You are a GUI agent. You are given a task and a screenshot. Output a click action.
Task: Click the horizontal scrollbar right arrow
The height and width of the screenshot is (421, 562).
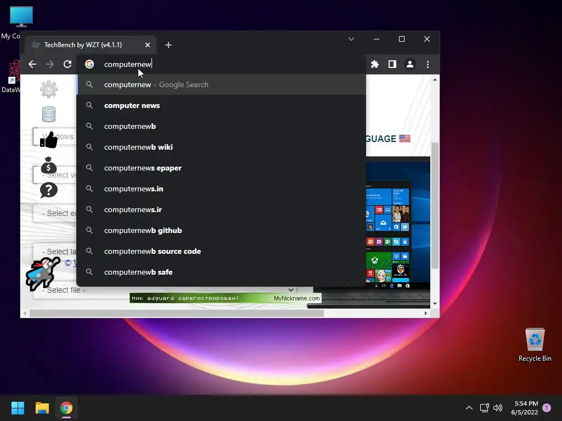426,313
